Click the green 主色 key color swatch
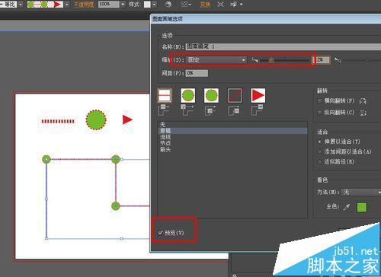 [x=362, y=207]
